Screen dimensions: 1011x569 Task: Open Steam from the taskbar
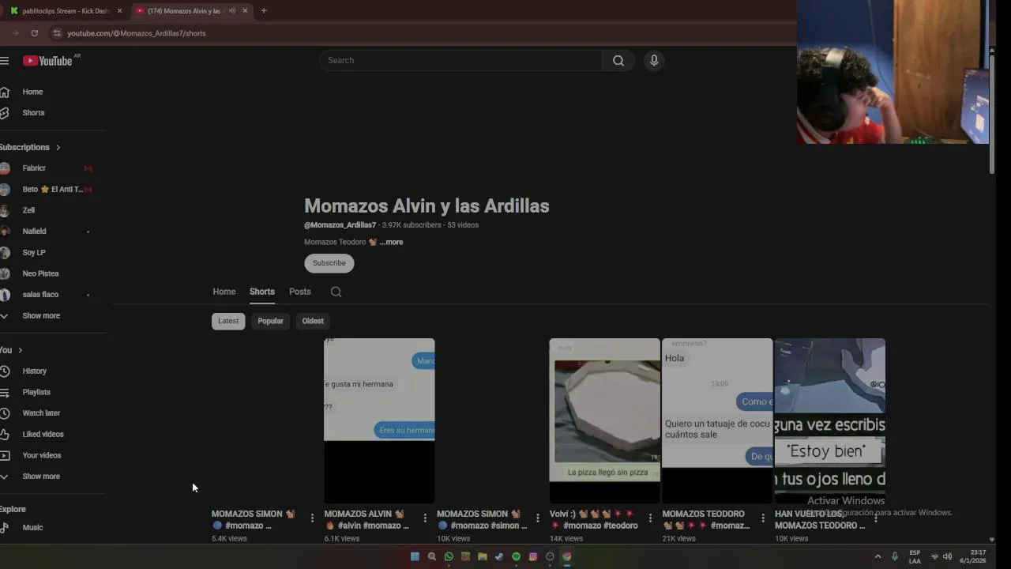coord(499,556)
